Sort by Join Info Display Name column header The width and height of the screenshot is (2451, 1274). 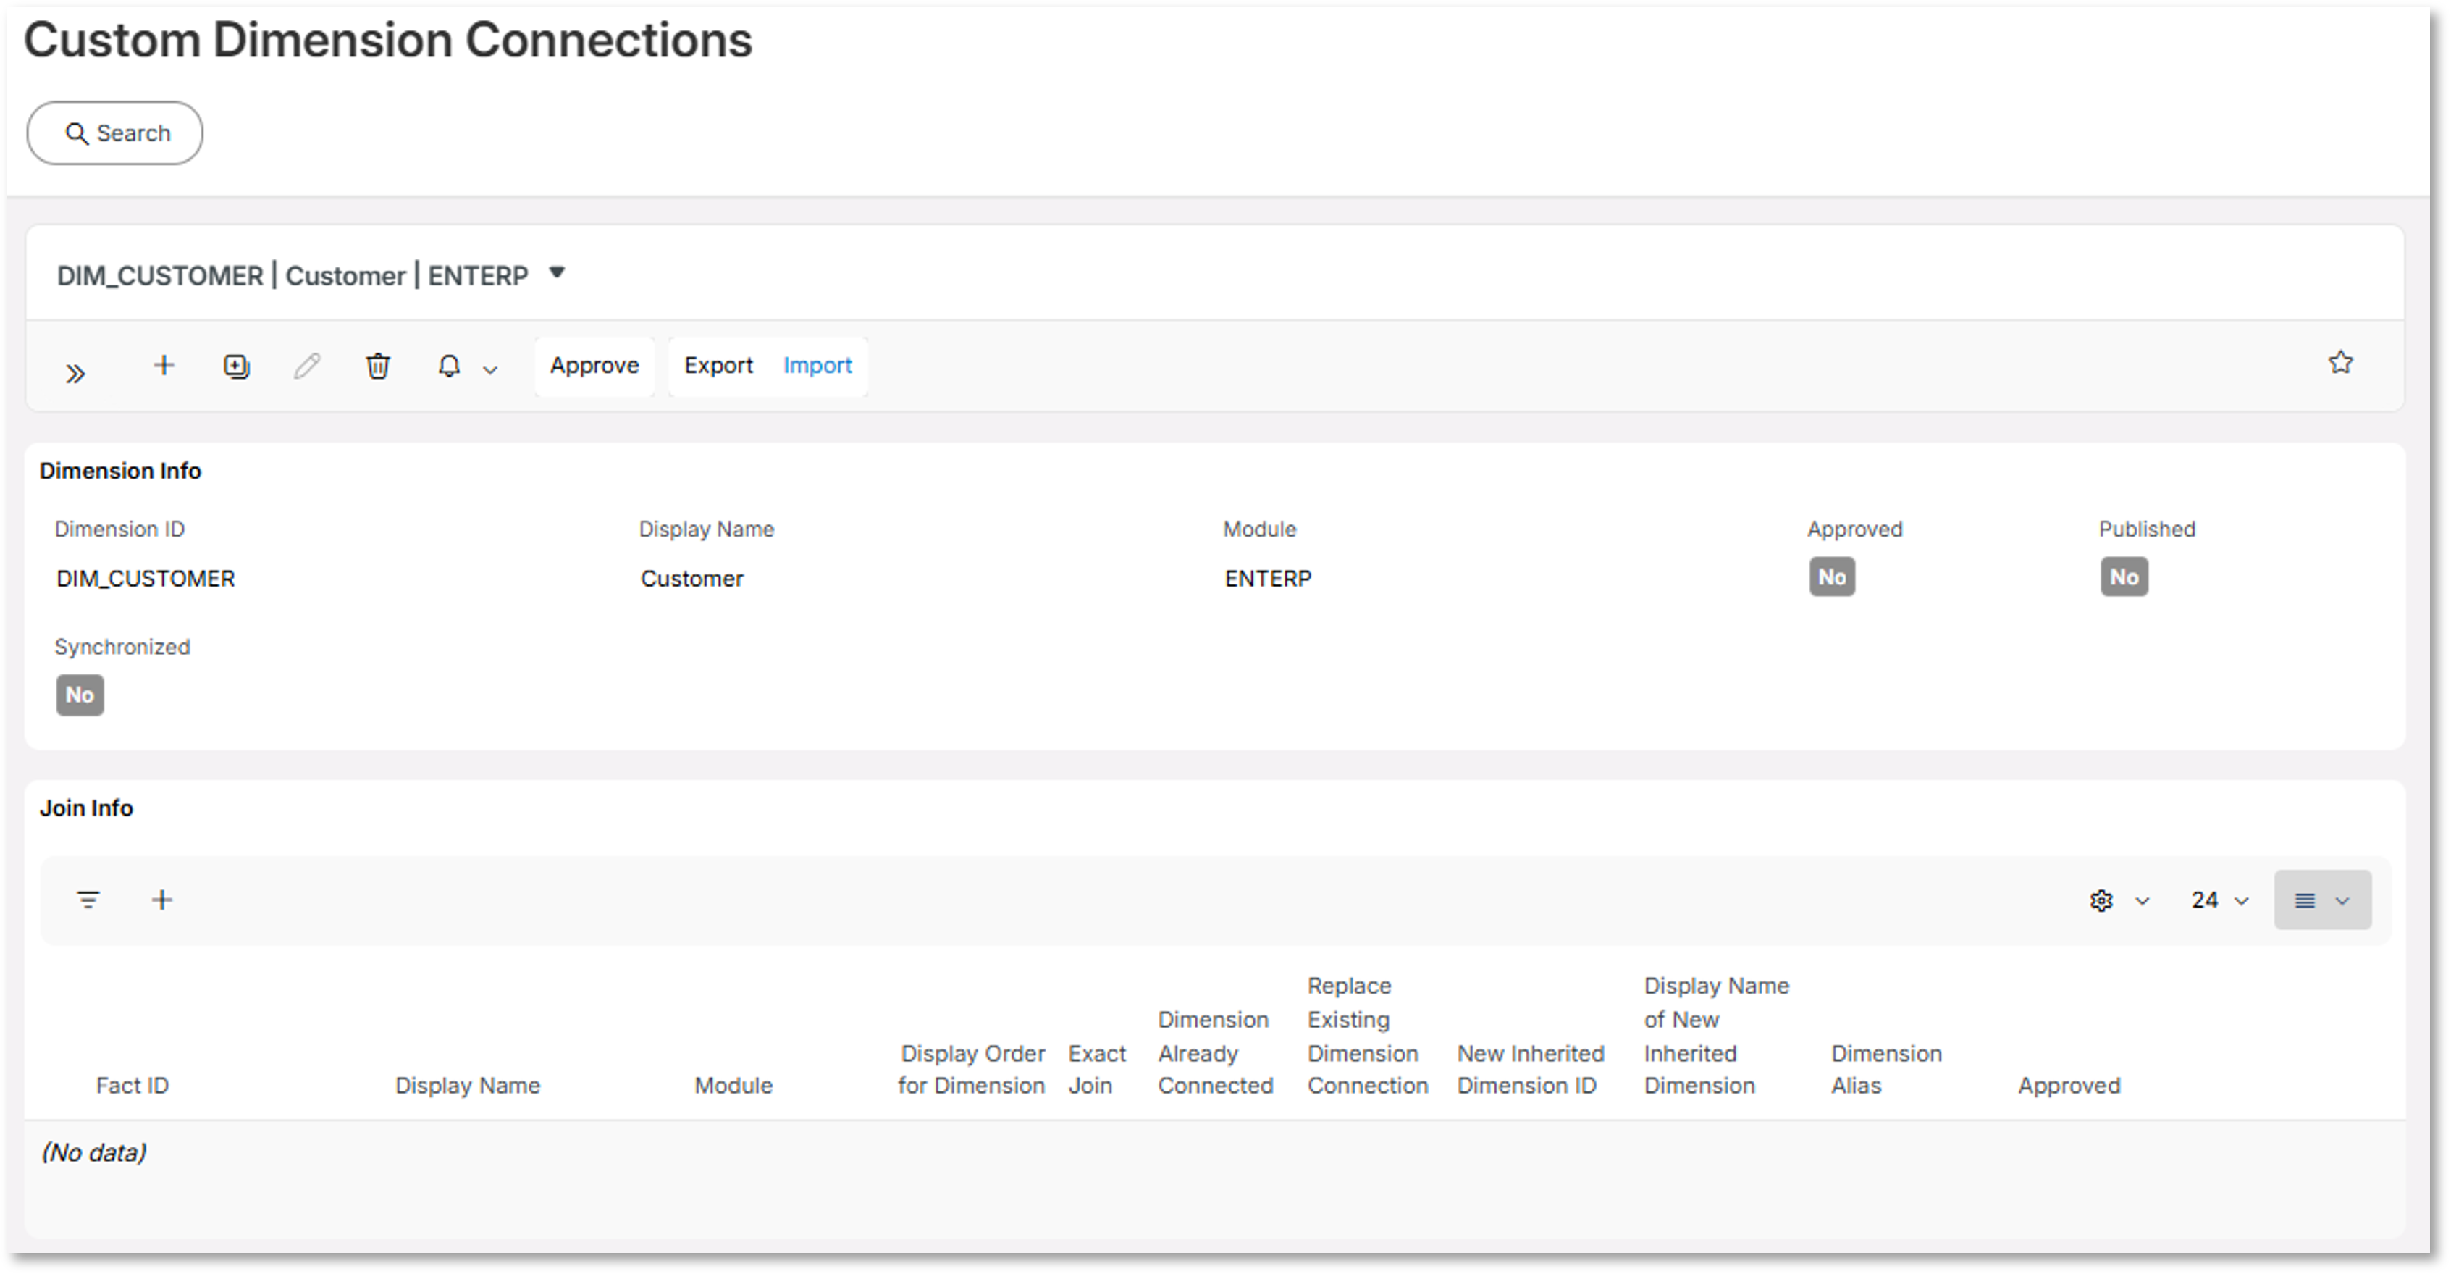[467, 1086]
